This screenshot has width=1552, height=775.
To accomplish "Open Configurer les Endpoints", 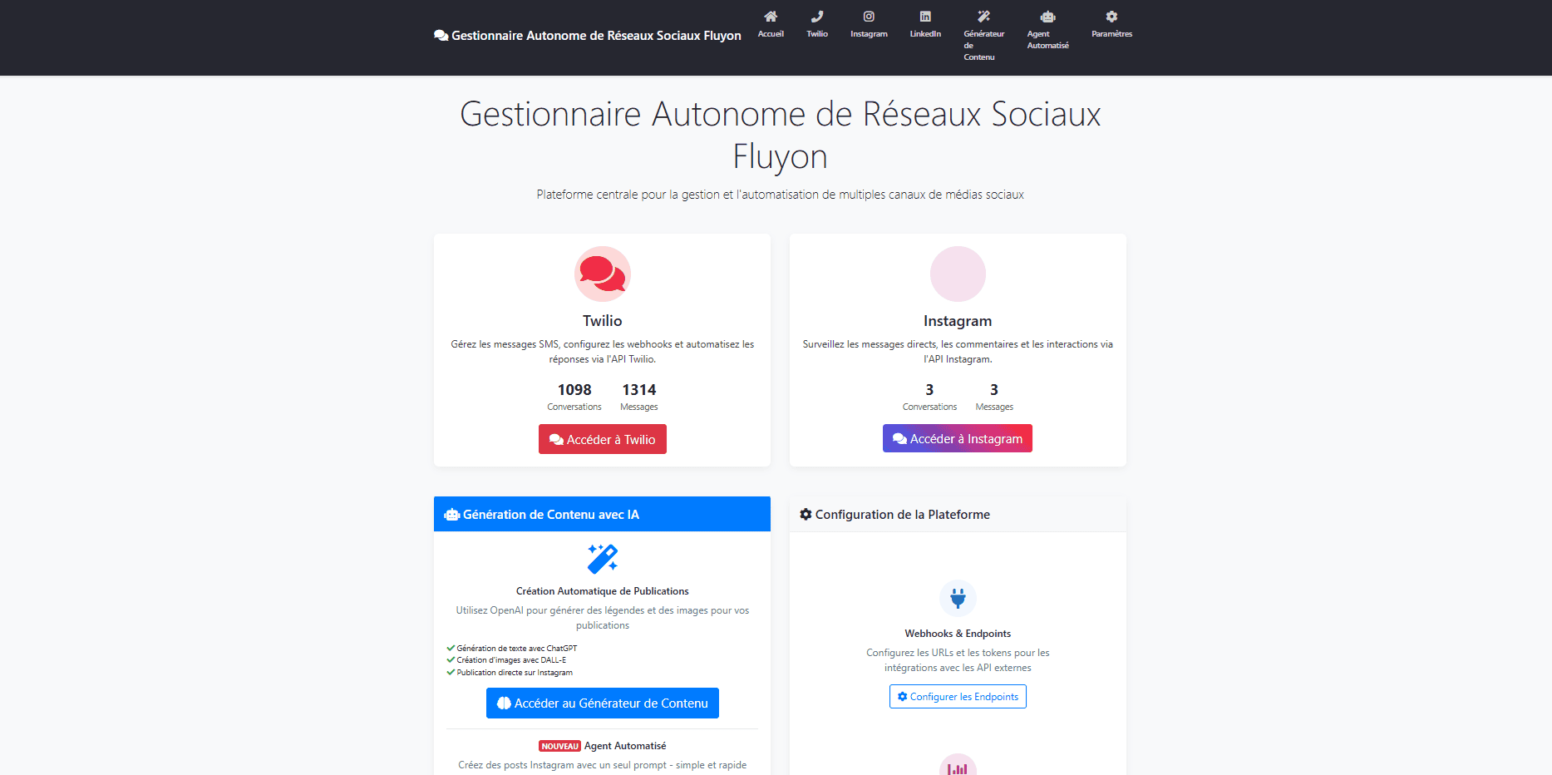I will click(x=957, y=696).
